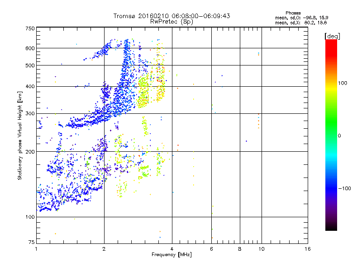Click the "mean, sd,X: 80.2, 18.8" line
The width and height of the screenshot is (362, 271).
tap(301, 23)
